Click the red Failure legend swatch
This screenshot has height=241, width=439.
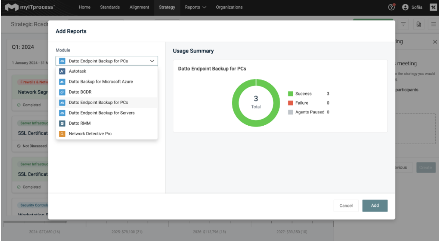291,103
